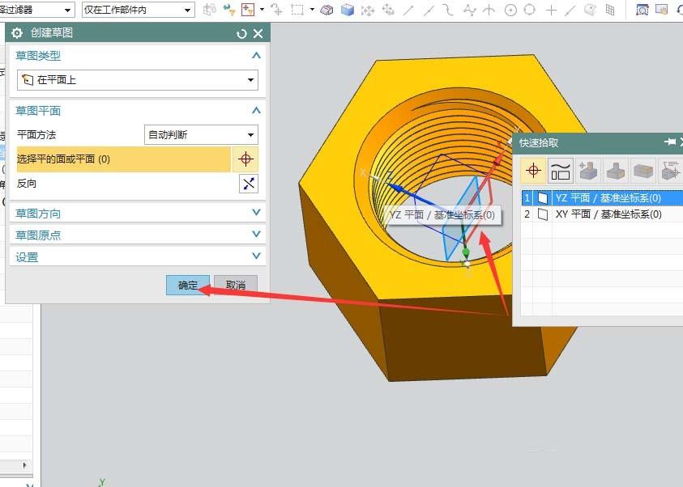
Task: Click the reverse direction icon beside 反向
Action: click(x=248, y=184)
